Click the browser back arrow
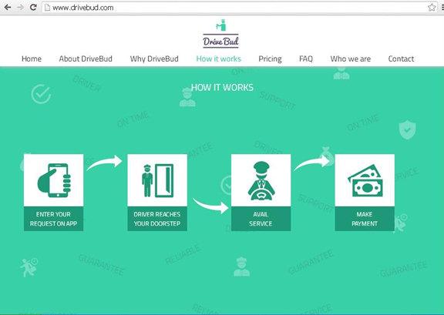Viewport: 444px width, 315px height. [x=8, y=7]
